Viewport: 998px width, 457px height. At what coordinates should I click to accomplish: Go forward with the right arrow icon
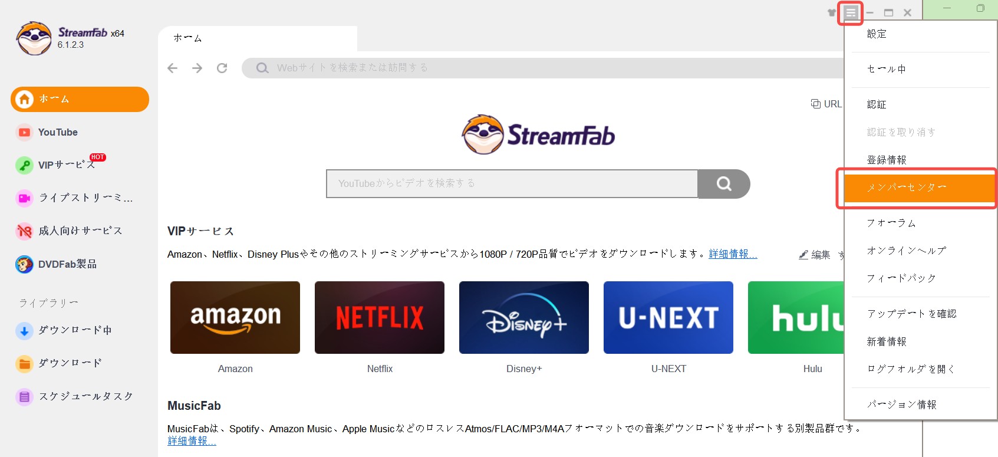click(197, 68)
